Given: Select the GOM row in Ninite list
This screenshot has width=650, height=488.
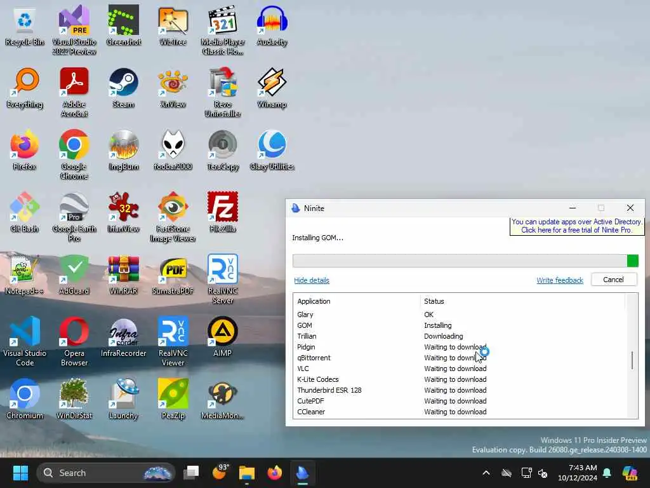Looking at the screenshot, I should pos(460,325).
